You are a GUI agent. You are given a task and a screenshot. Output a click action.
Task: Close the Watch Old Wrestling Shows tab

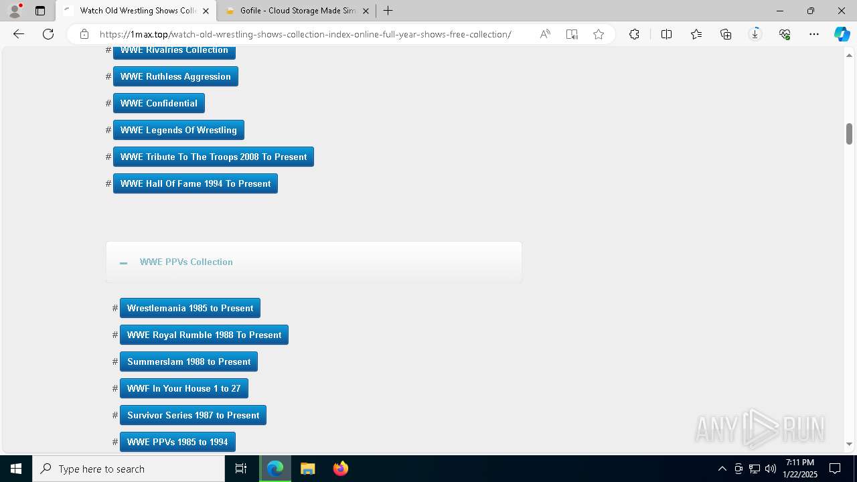pos(206,11)
